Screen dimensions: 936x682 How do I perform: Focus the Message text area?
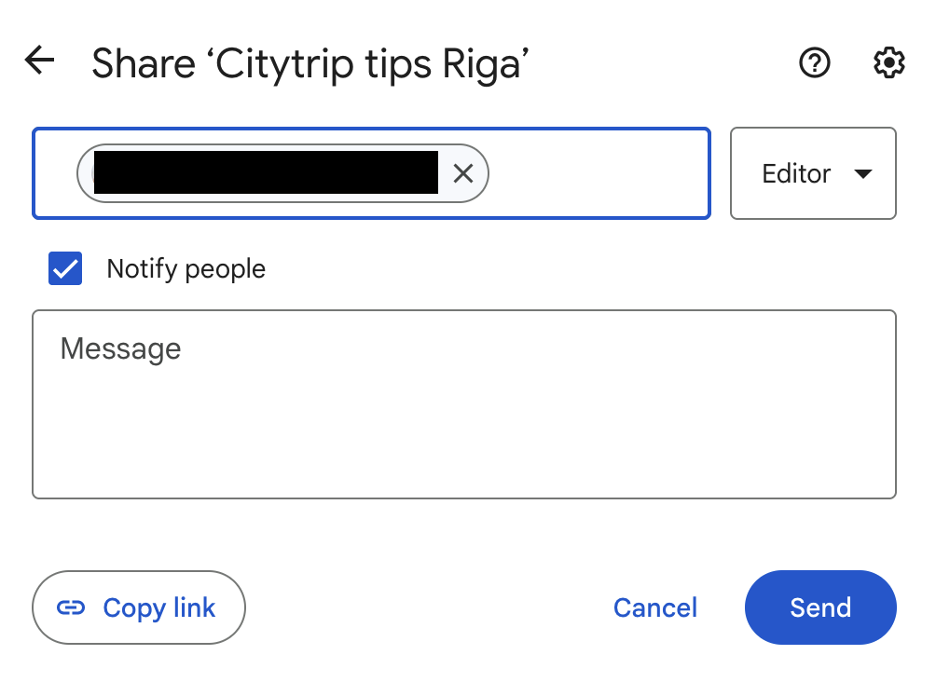coord(464,404)
